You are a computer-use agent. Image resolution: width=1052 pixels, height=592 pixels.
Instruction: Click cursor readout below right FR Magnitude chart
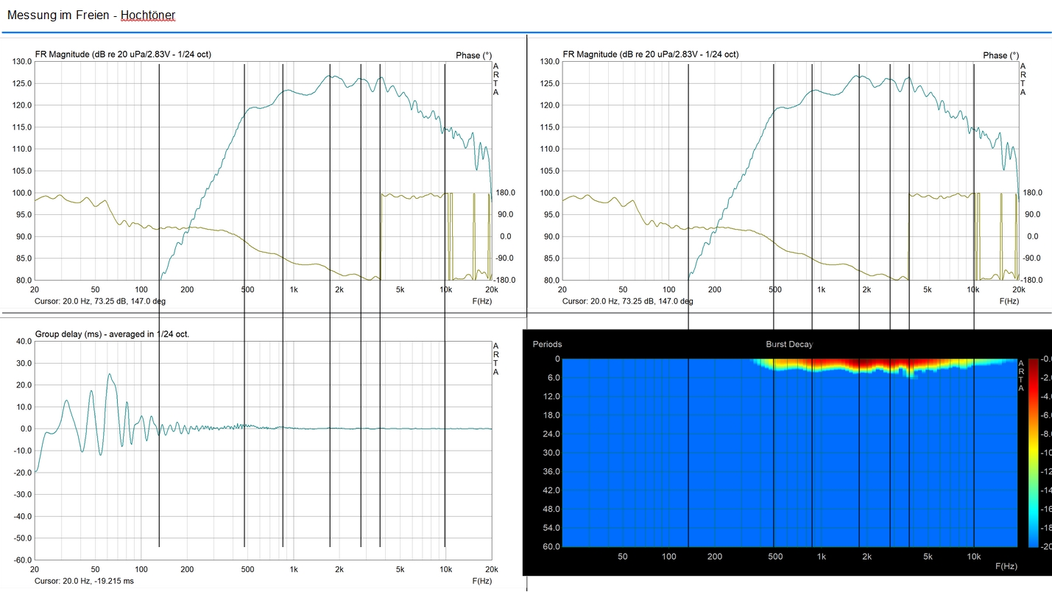(627, 301)
